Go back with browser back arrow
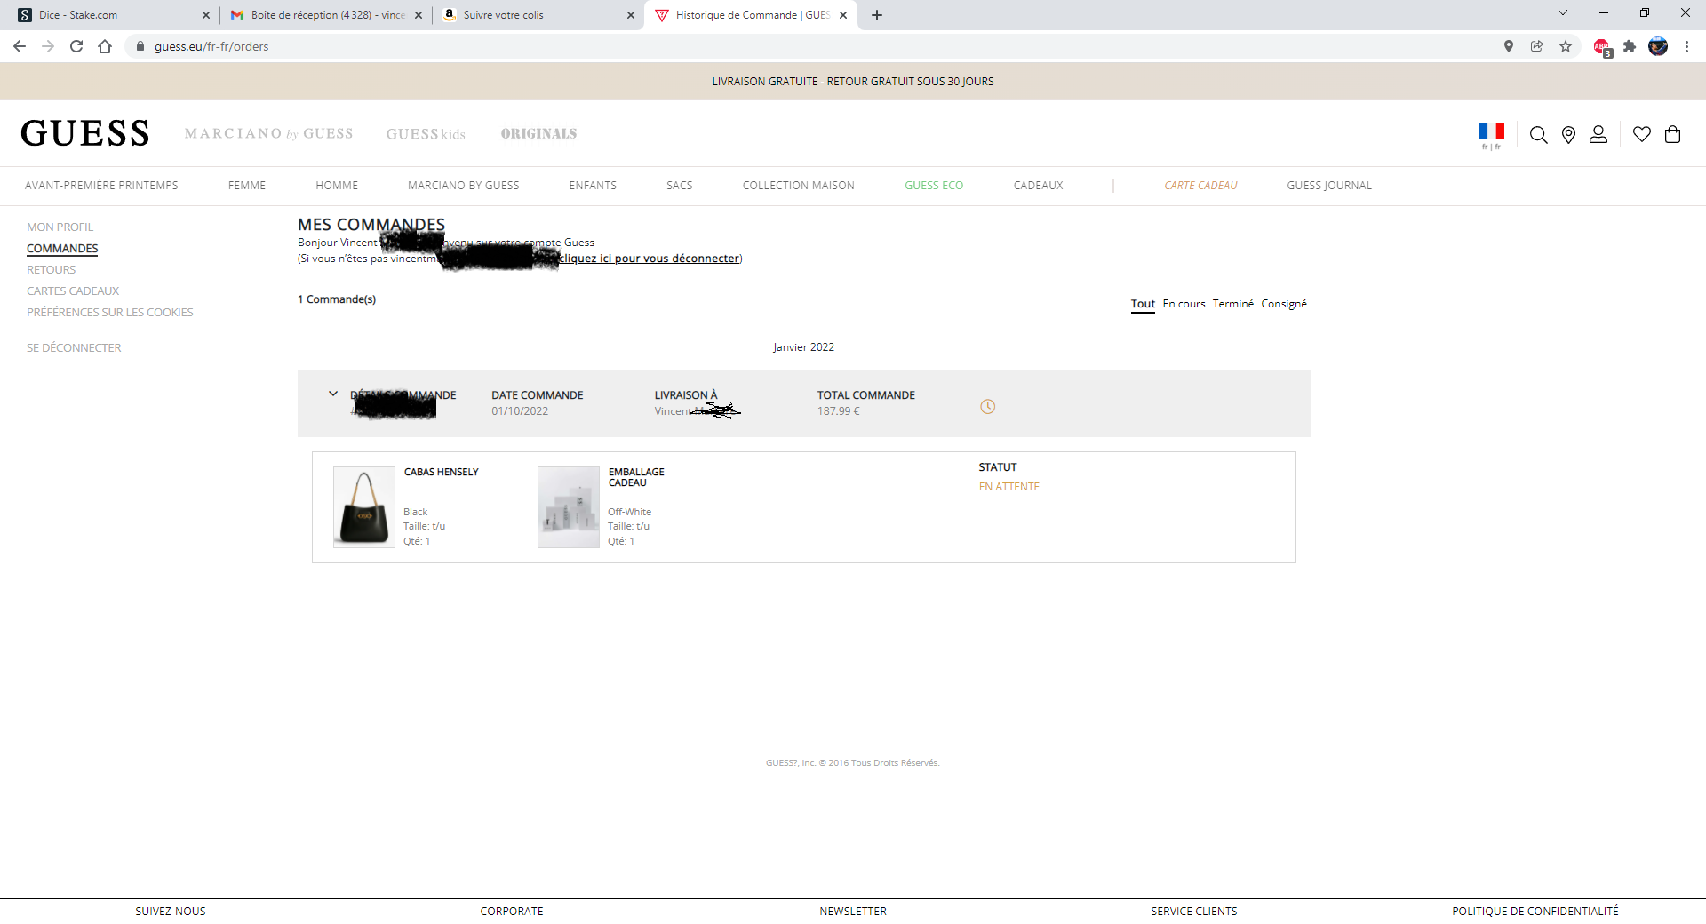This screenshot has width=1706, height=924. pos(20,46)
